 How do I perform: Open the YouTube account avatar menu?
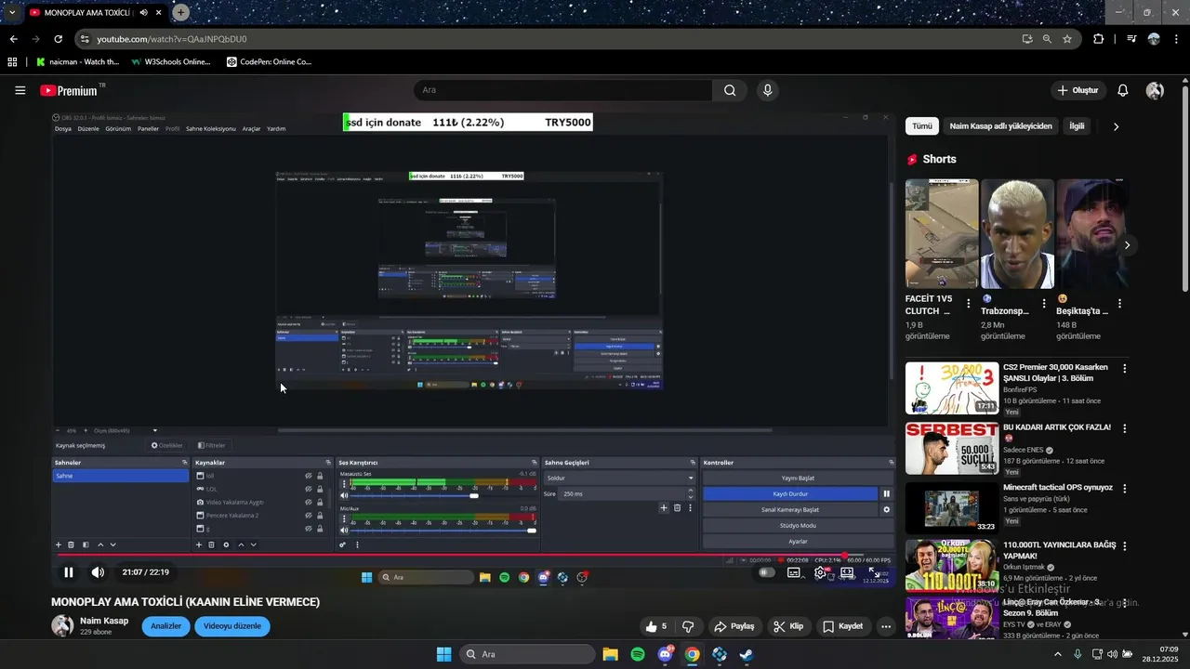click(1155, 90)
